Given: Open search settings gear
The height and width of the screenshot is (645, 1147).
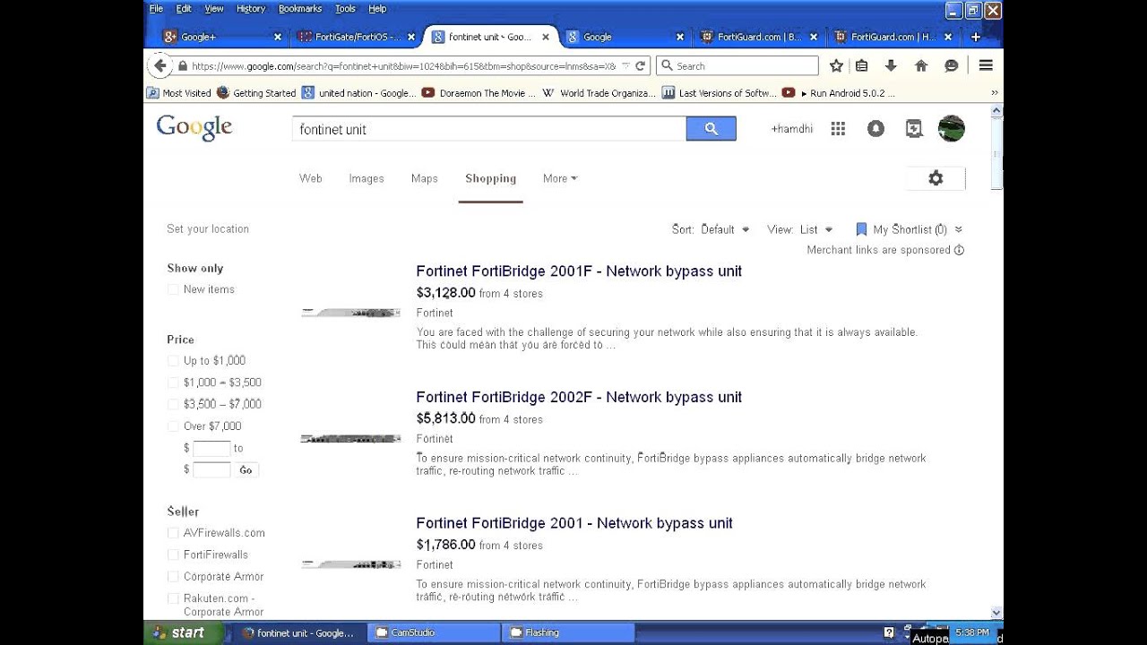Looking at the screenshot, I should (x=936, y=178).
